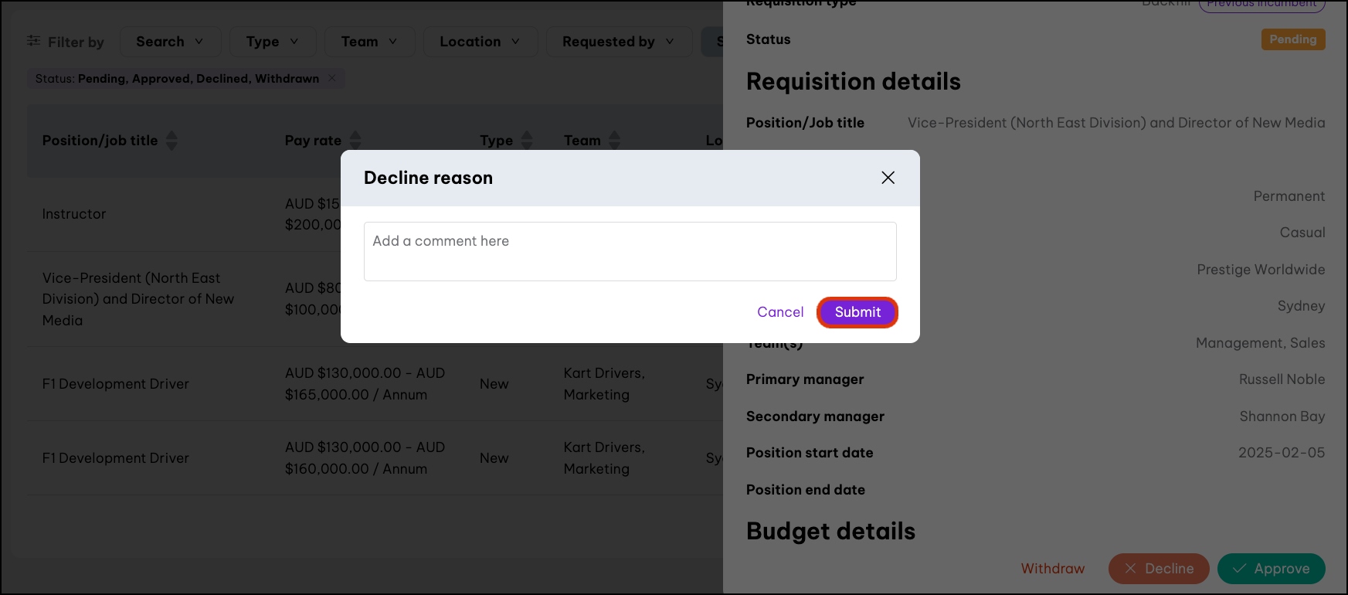Screen dimensions: 1348x595
Task: Open the Search filter dropdown
Action: coord(170,42)
